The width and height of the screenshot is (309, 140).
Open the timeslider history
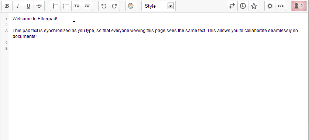(x=243, y=6)
